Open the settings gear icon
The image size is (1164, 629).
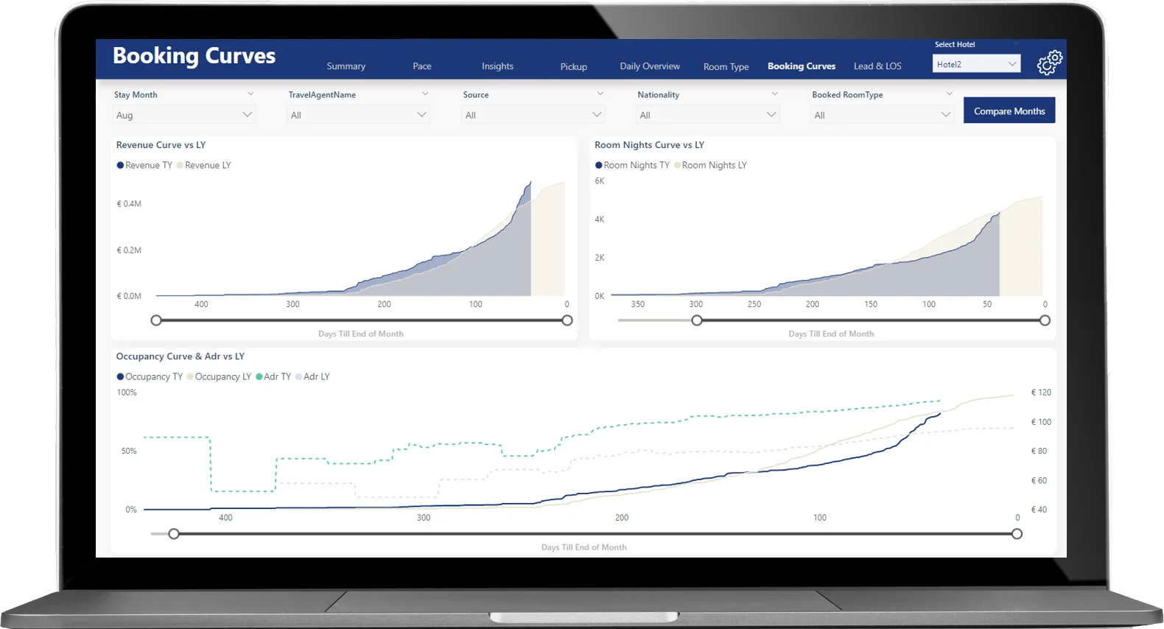1049,63
